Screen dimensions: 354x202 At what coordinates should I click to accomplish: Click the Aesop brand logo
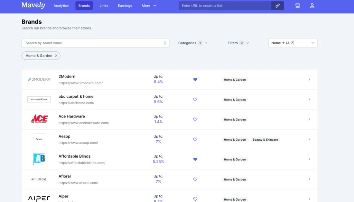pos(39,139)
